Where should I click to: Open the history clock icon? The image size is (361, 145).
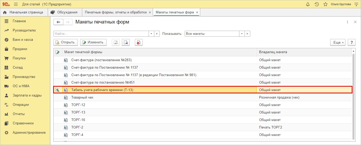tap(317, 4)
